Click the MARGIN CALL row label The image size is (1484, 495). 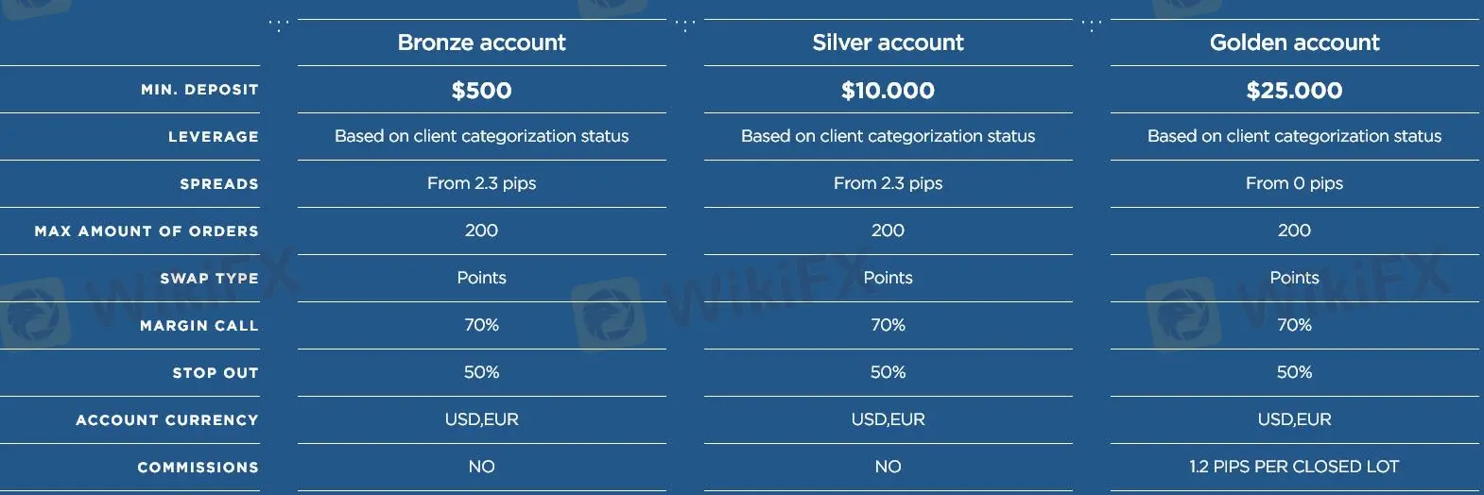[198, 326]
